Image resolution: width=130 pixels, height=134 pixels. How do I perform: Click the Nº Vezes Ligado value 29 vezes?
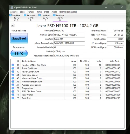[x=116, y=43]
